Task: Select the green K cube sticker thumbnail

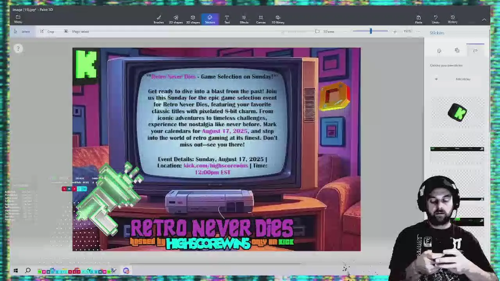Action: [457, 113]
